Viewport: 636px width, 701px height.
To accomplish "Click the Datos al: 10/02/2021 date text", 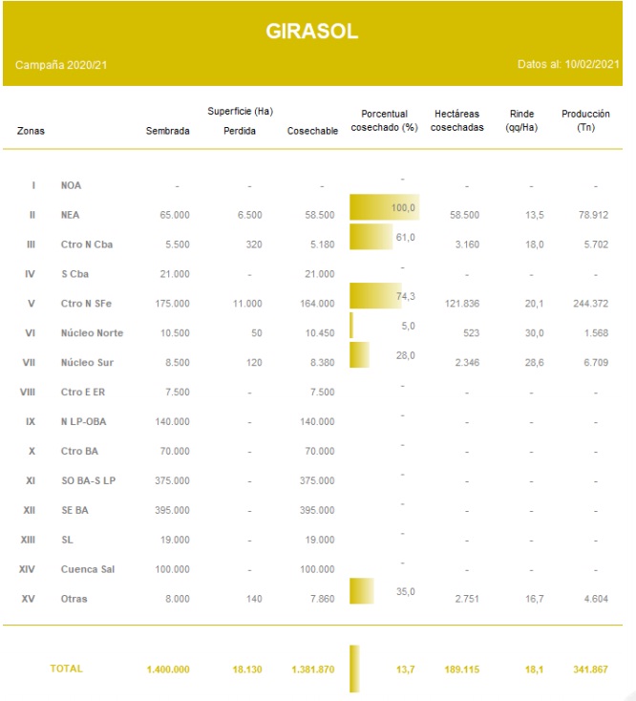I will pyautogui.click(x=568, y=65).
